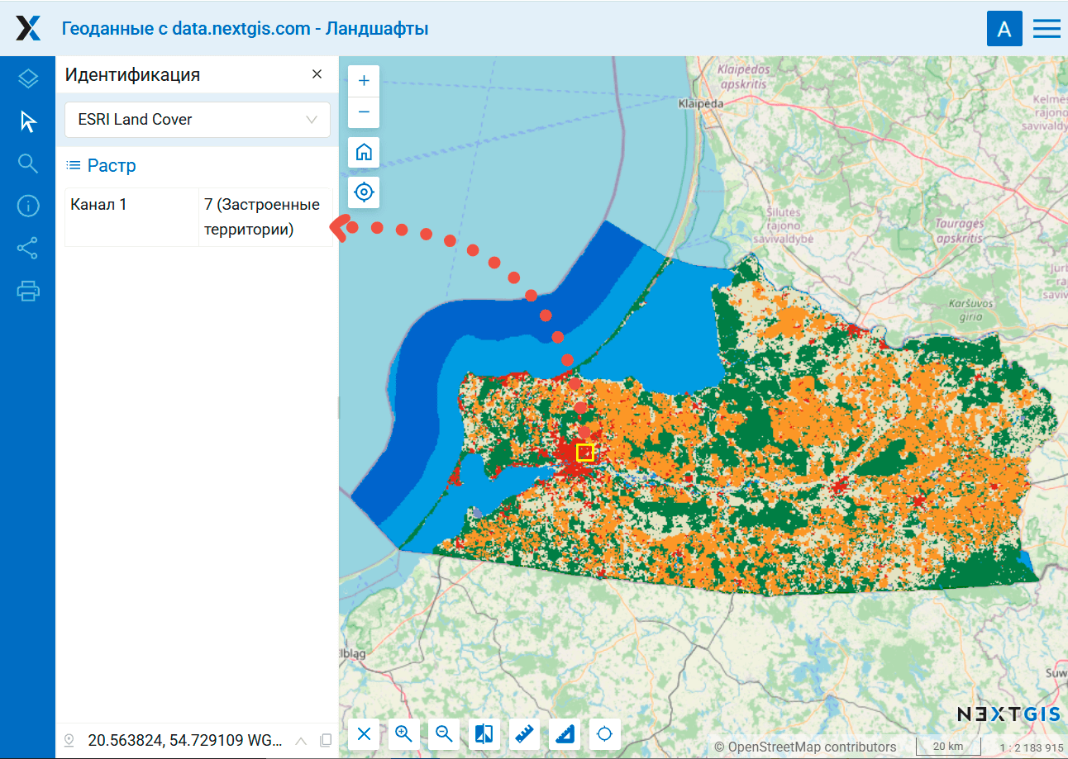The width and height of the screenshot is (1068, 759).
Task: Enable zoom-in box tool in bottom toolbar
Action: pyautogui.click(x=403, y=733)
